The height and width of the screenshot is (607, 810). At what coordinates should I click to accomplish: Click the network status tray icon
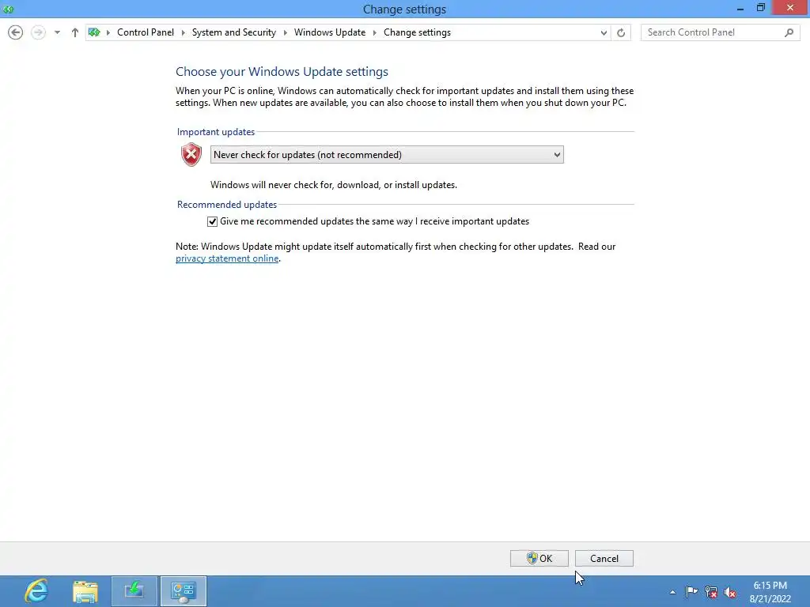[x=711, y=592]
